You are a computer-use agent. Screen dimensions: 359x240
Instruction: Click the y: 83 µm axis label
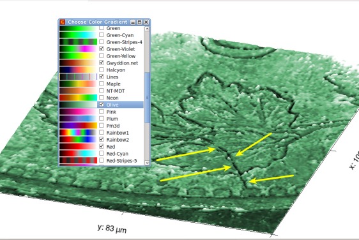pos(112,229)
